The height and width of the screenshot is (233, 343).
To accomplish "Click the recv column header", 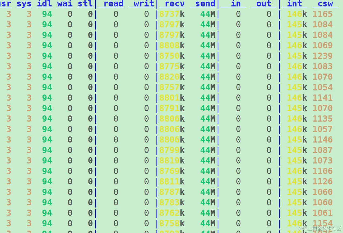I will pos(175,4).
